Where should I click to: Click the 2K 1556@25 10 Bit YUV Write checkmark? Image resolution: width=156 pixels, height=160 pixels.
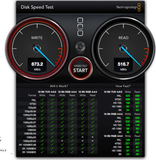(42, 152)
